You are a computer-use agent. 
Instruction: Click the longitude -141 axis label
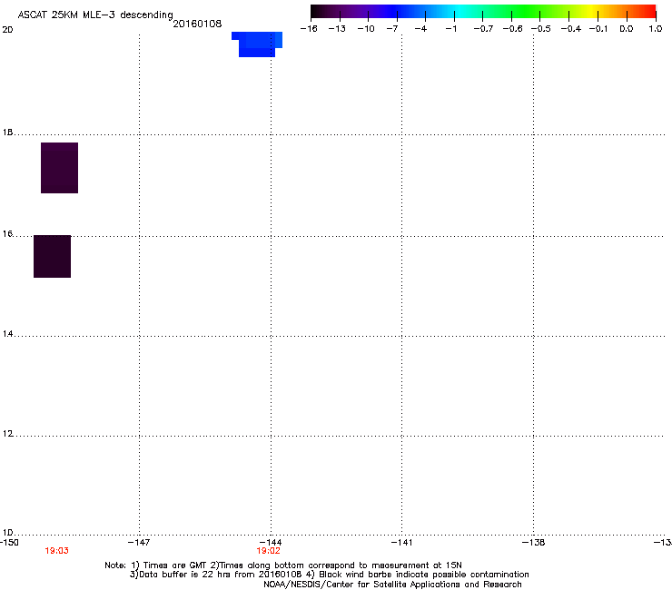401,543
